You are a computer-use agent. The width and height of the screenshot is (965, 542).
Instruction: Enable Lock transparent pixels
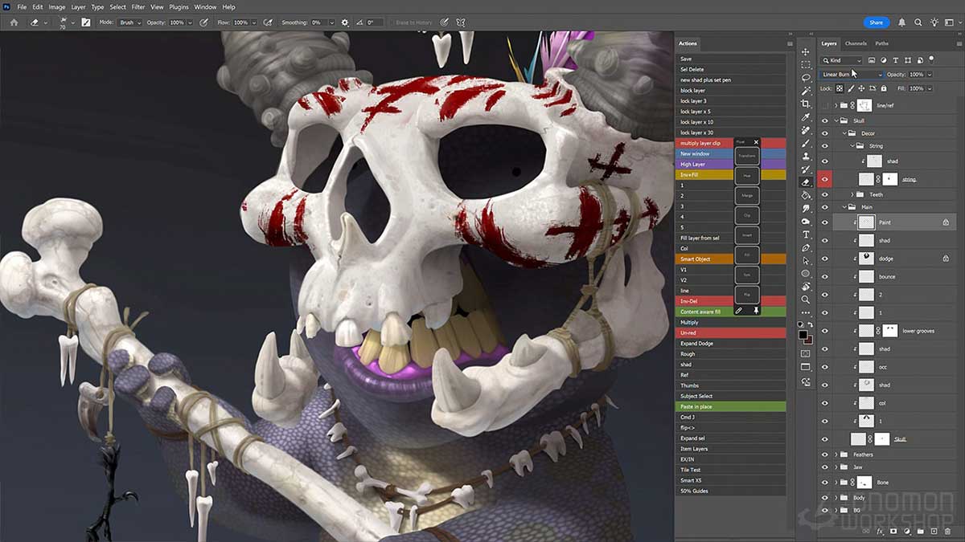(839, 88)
